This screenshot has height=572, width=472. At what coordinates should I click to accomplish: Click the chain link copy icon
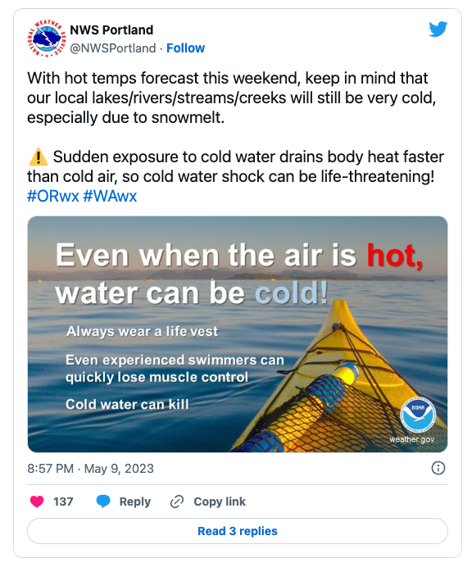pyautogui.click(x=177, y=502)
